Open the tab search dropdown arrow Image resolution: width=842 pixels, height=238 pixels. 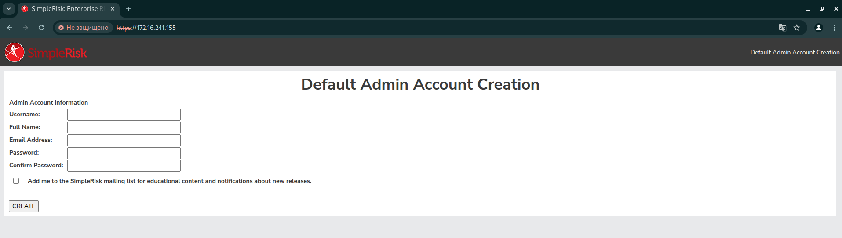point(8,9)
